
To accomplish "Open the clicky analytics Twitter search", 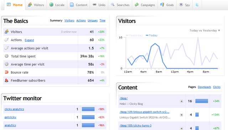I will point(14,109).
